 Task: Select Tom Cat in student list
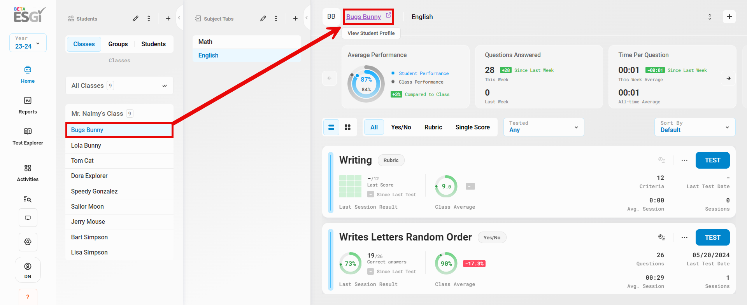119,160
